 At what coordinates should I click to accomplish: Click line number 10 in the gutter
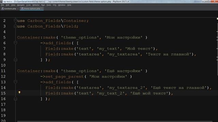coord(3,65)
